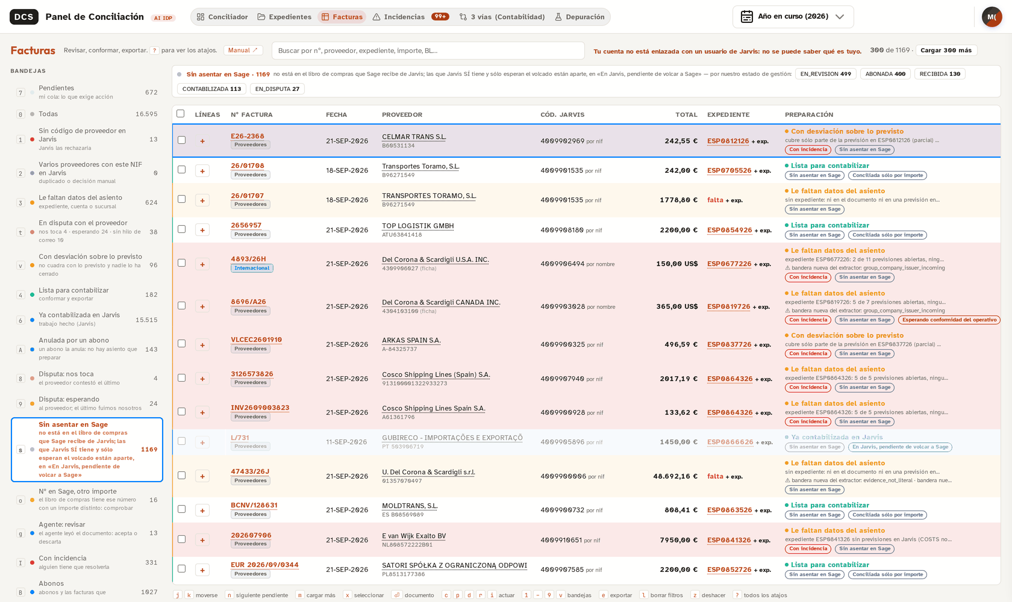The height and width of the screenshot is (602, 1012).
Task: Switch to the Facturas tab
Action: pos(342,17)
